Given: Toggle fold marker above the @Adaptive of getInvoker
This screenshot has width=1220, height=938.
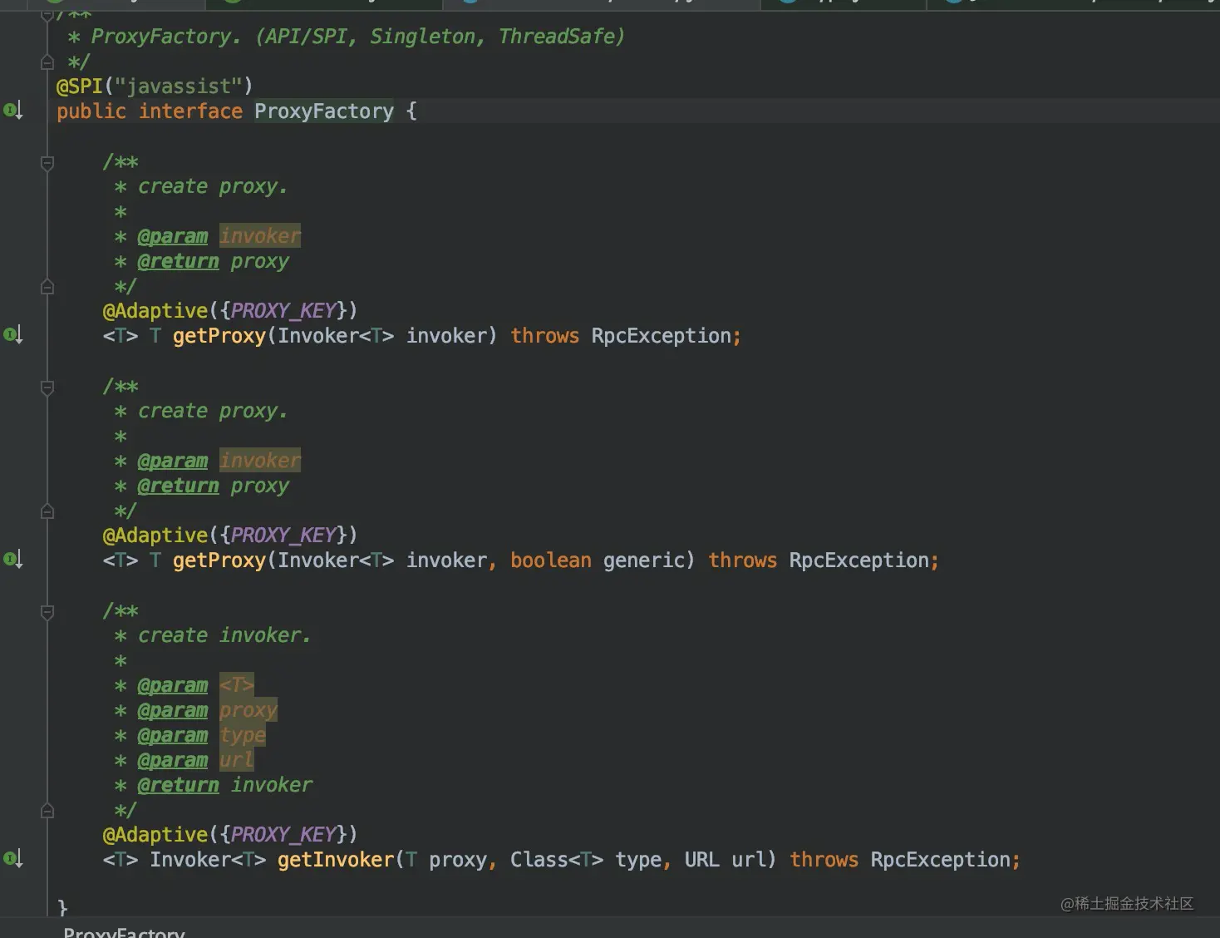Looking at the screenshot, I should point(47,811).
